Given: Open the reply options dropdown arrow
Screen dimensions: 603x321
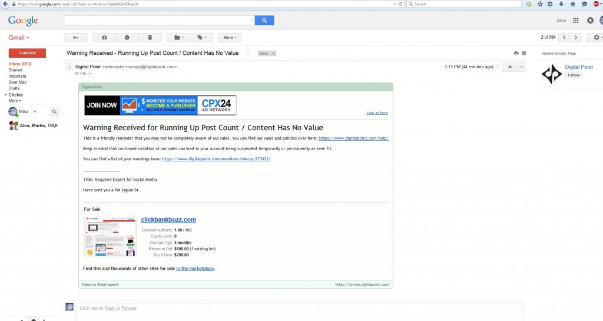Looking at the screenshot, I should [x=522, y=67].
